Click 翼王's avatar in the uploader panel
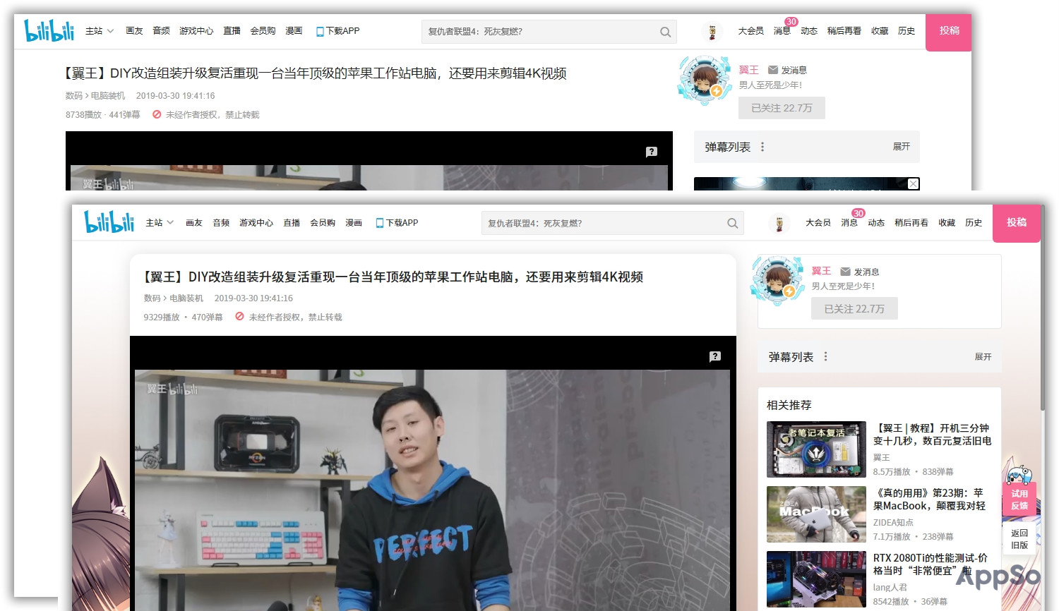 [x=777, y=279]
